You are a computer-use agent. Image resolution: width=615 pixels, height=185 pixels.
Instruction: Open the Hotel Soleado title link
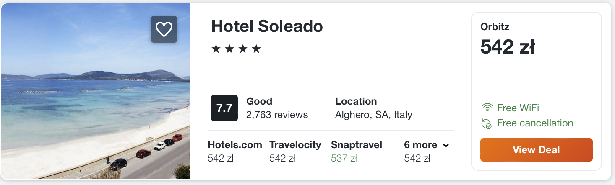pyautogui.click(x=267, y=26)
